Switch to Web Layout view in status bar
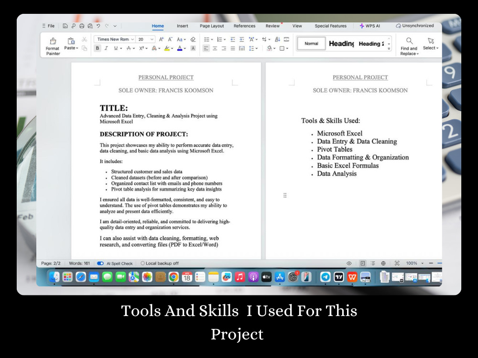Image resolution: width=478 pixels, height=358 pixels. coord(383,263)
